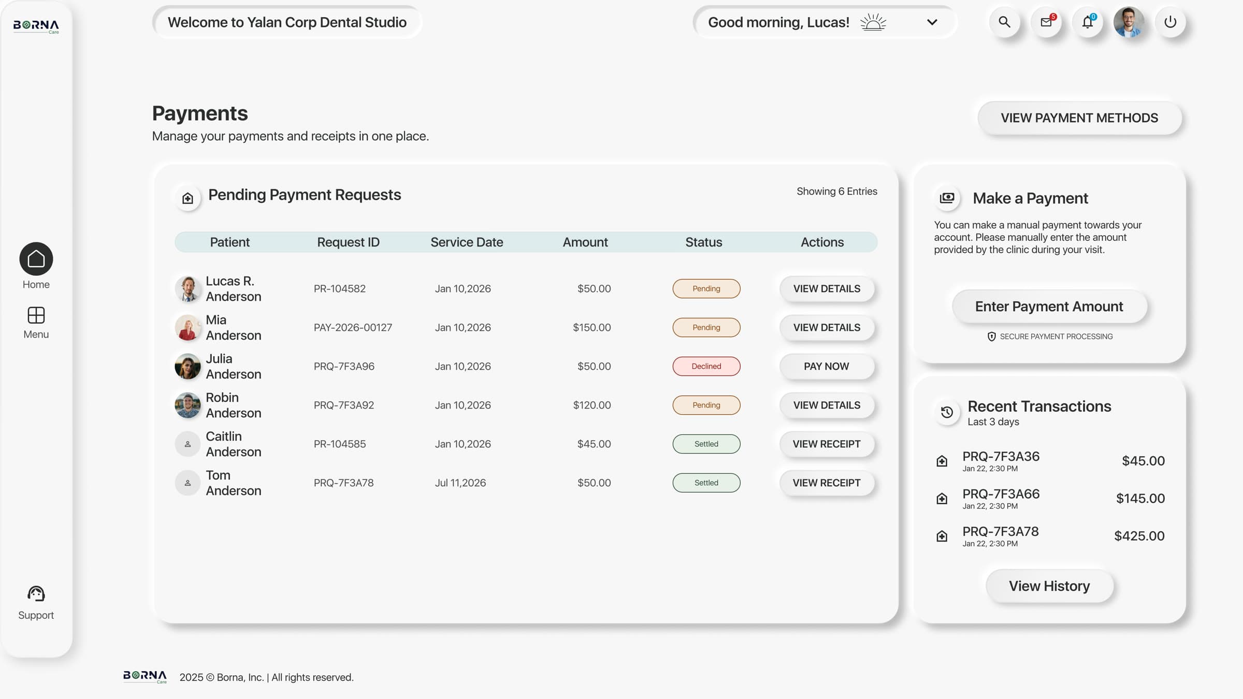Click the Declined status badge
This screenshot has height=699, width=1243.
tap(706, 367)
